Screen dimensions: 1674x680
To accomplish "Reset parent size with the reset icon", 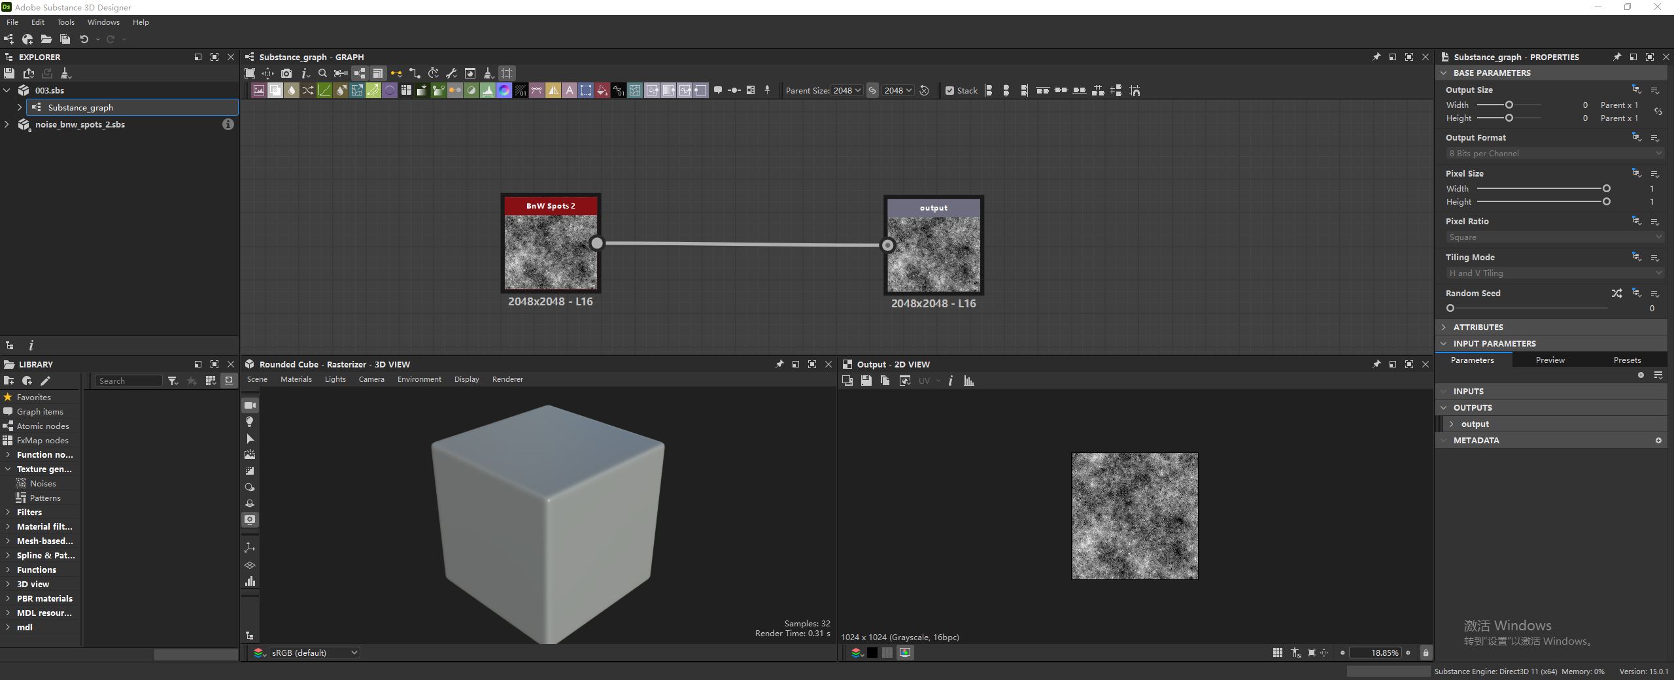I will [x=924, y=91].
